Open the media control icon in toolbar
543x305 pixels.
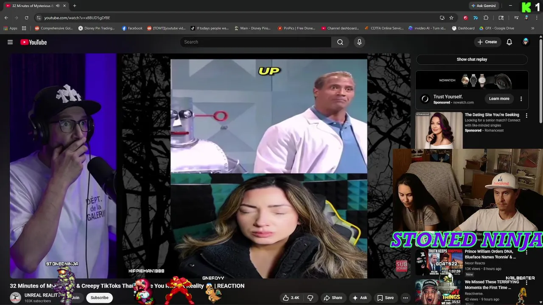(516, 18)
